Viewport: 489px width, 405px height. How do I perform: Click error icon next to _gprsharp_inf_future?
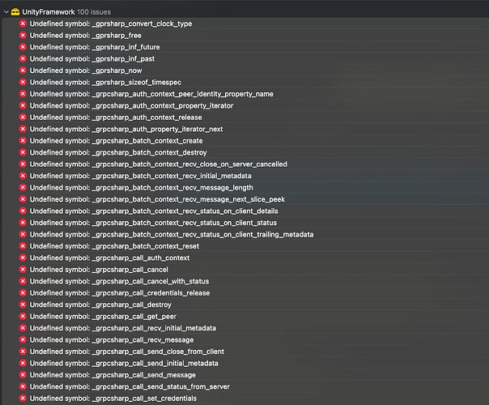point(23,48)
